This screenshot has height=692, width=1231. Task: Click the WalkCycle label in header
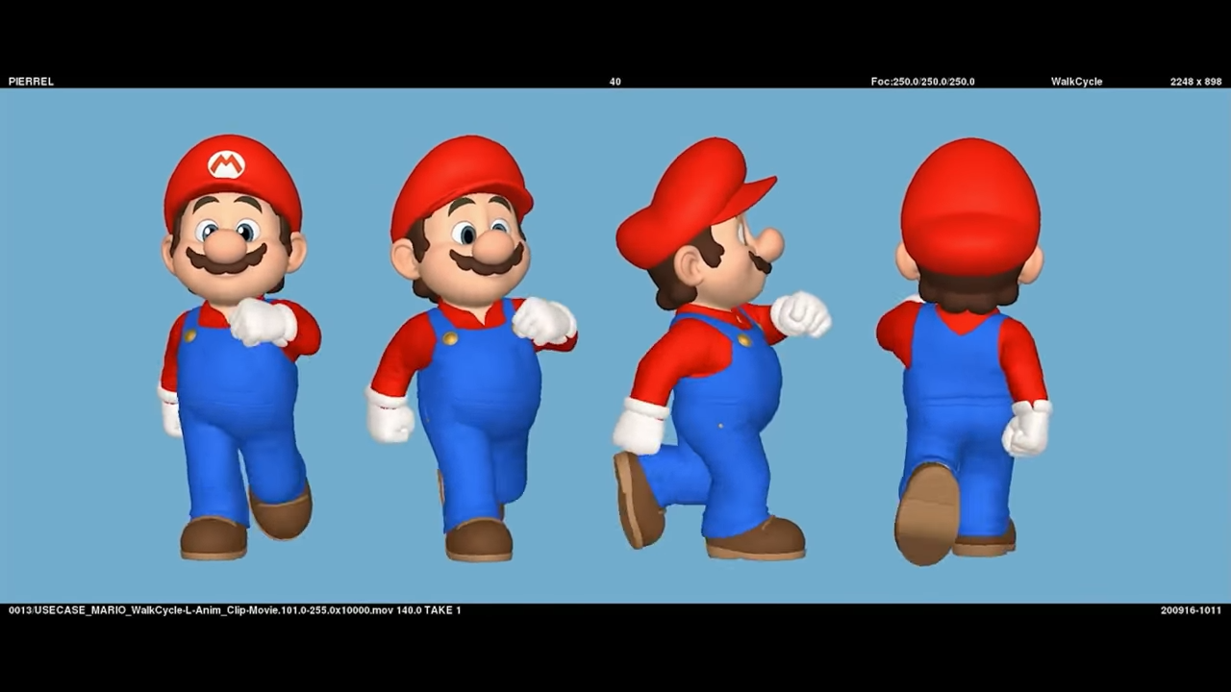1076,82
